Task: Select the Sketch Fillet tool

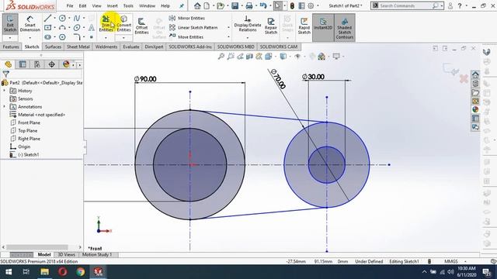Action: click(x=77, y=37)
